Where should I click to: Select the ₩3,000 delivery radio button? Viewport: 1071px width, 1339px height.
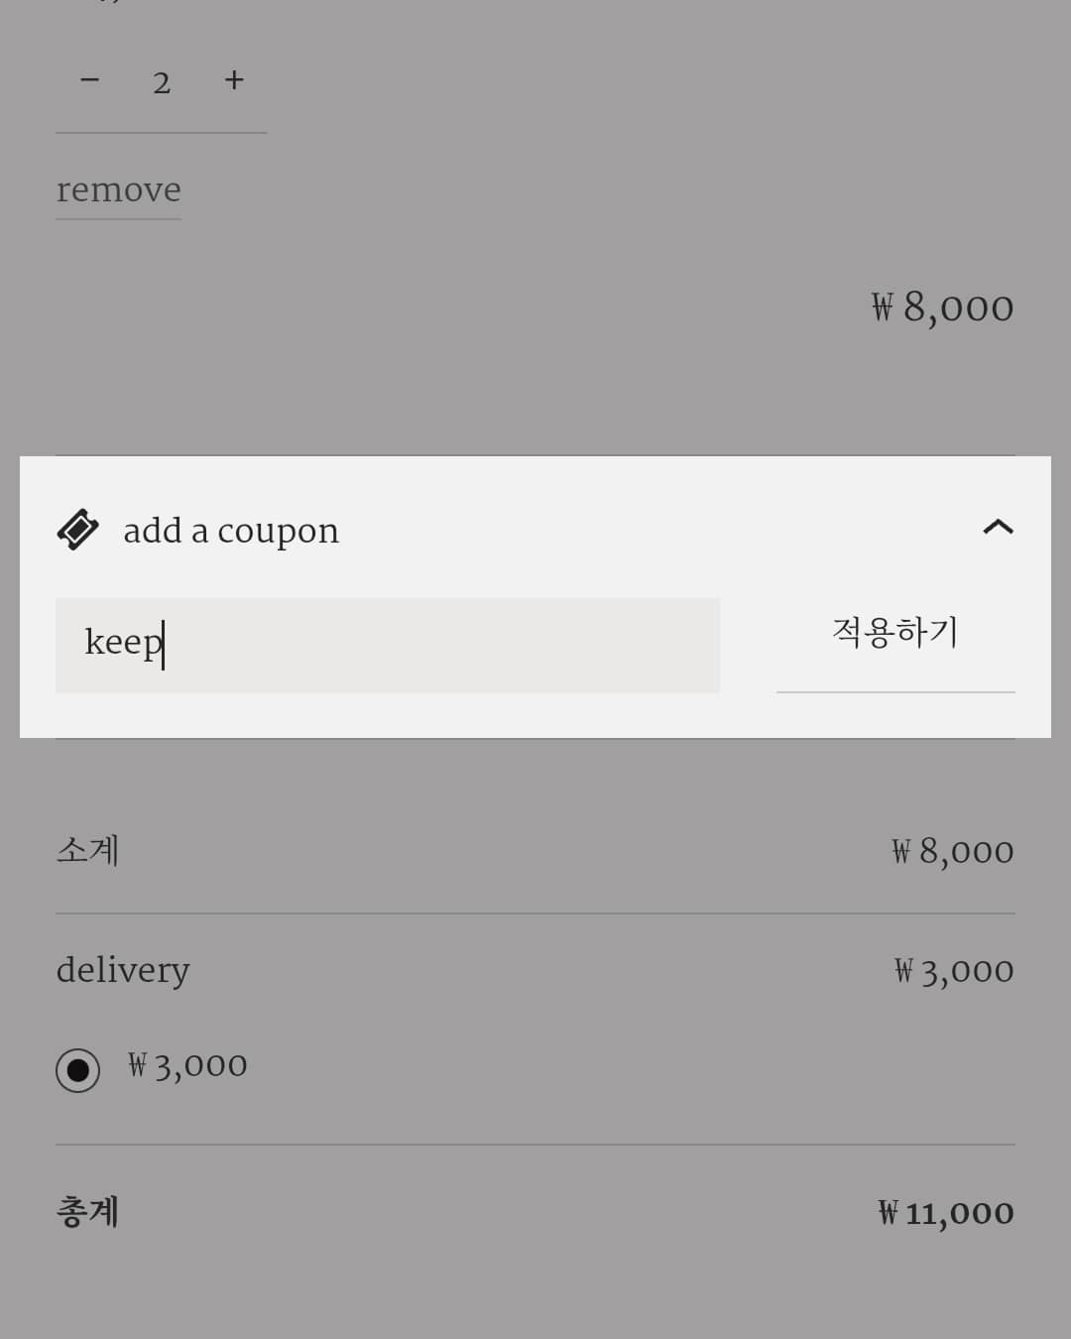(77, 1070)
